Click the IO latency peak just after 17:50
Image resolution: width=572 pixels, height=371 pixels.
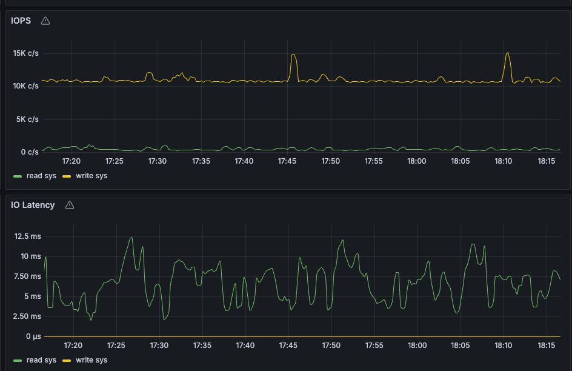pyautogui.click(x=342, y=241)
